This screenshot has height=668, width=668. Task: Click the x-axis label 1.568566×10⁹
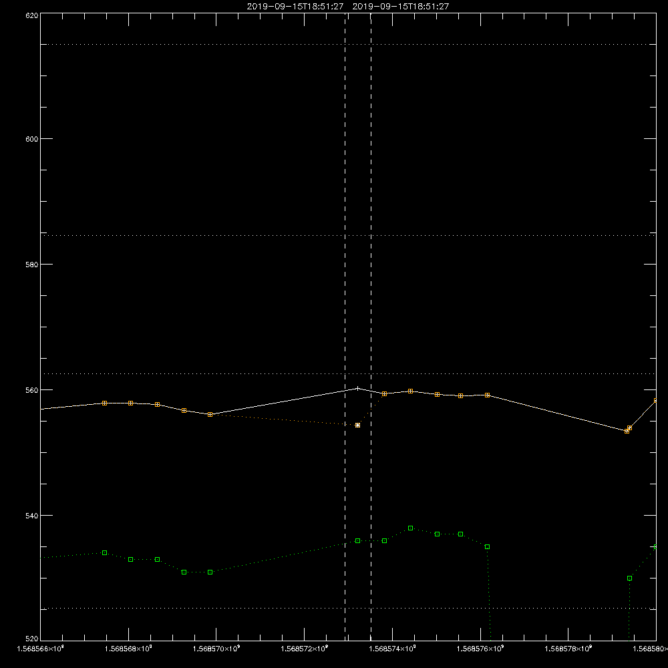41,649
